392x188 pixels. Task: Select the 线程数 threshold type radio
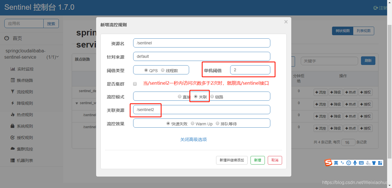(163, 70)
